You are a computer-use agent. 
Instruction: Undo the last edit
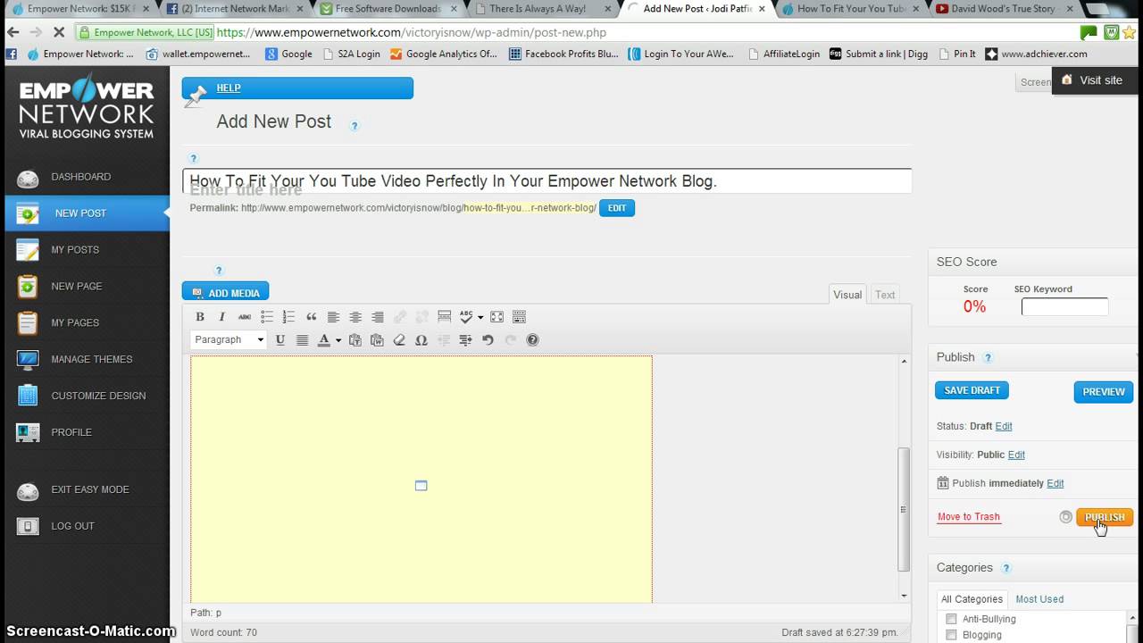coord(488,339)
